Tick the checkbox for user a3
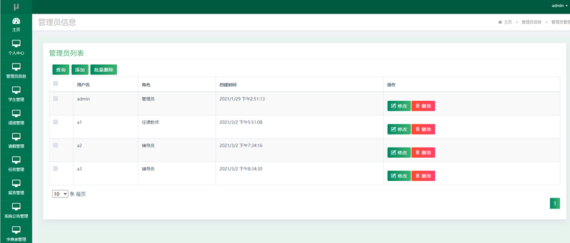This screenshot has height=243, width=570. pos(56,168)
